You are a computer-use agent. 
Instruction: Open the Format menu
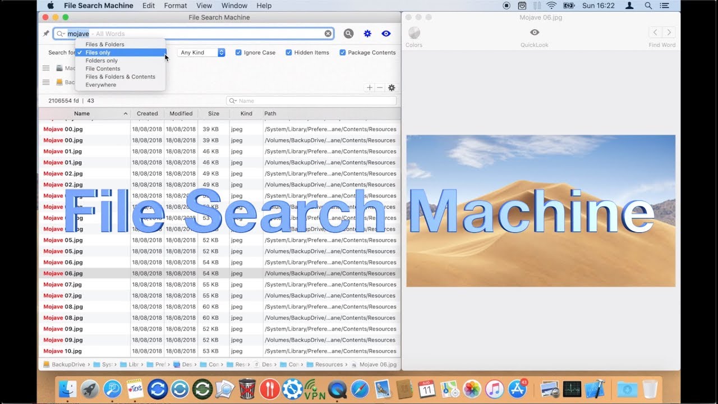coord(176,6)
